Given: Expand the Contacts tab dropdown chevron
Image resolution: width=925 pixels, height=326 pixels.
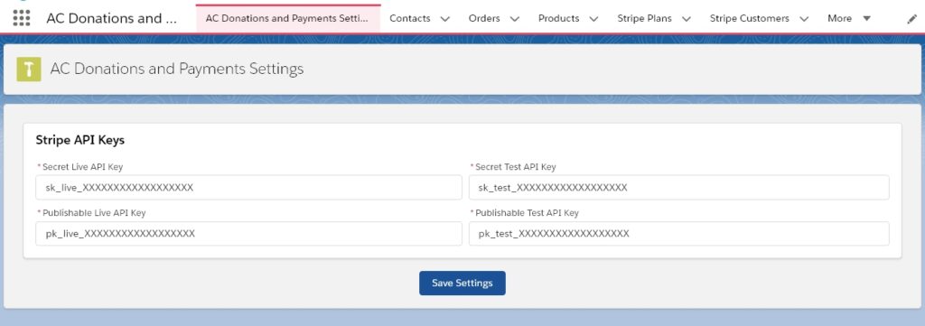Looking at the screenshot, I should point(445,19).
